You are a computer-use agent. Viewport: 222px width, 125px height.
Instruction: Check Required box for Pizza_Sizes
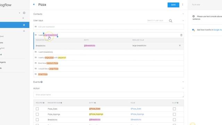pyautogui.click(x=37, y=109)
